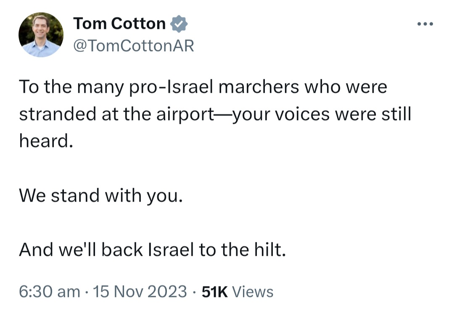The height and width of the screenshot is (315, 454).
Task: Click the phrase "your voices were still"
Action: 322,114
